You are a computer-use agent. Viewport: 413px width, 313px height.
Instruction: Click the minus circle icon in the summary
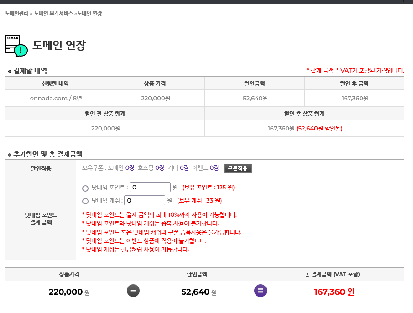pos(133,291)
